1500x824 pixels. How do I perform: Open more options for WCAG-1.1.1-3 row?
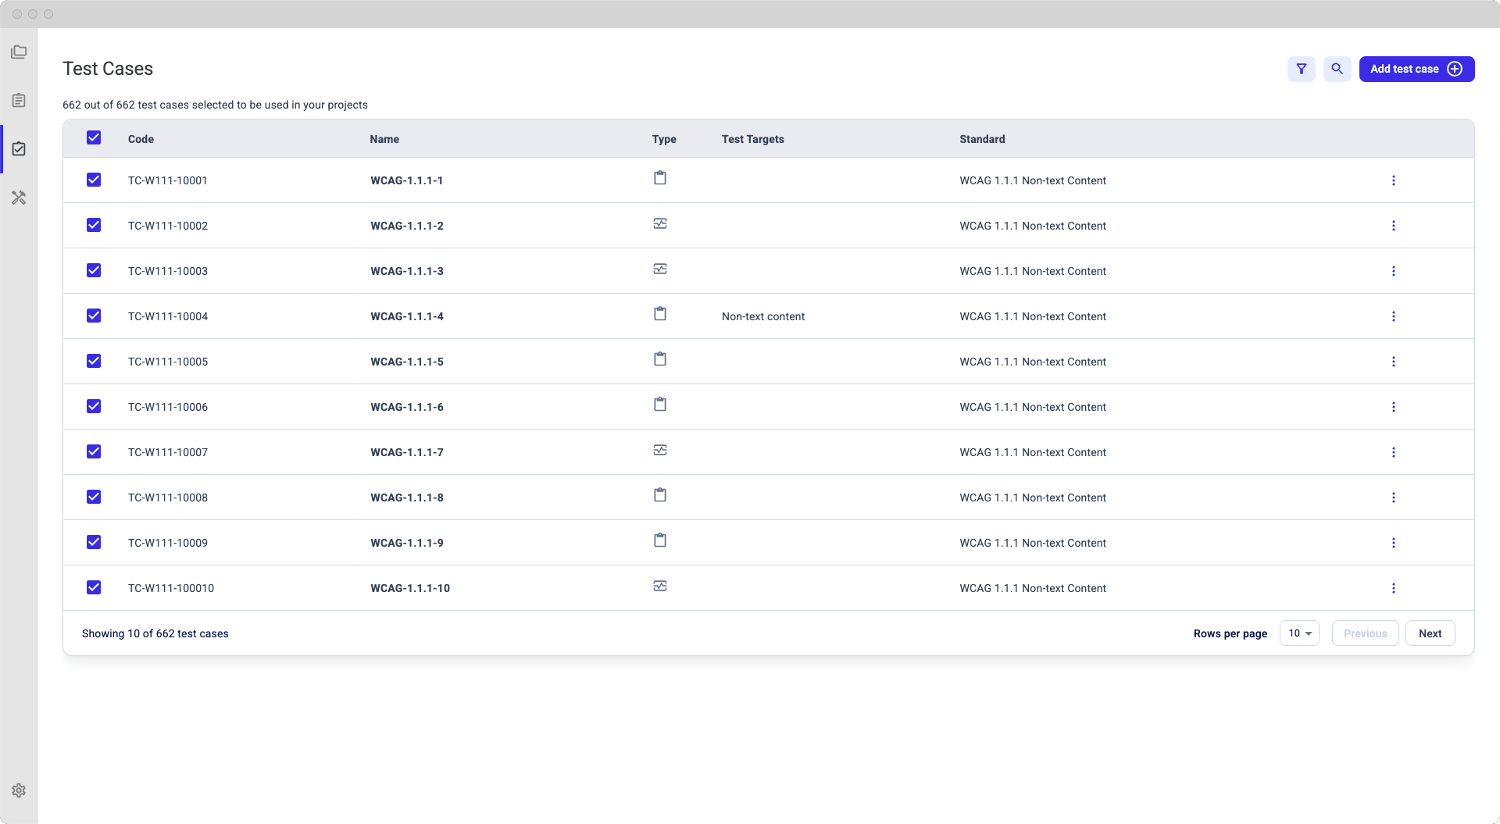1394,271
